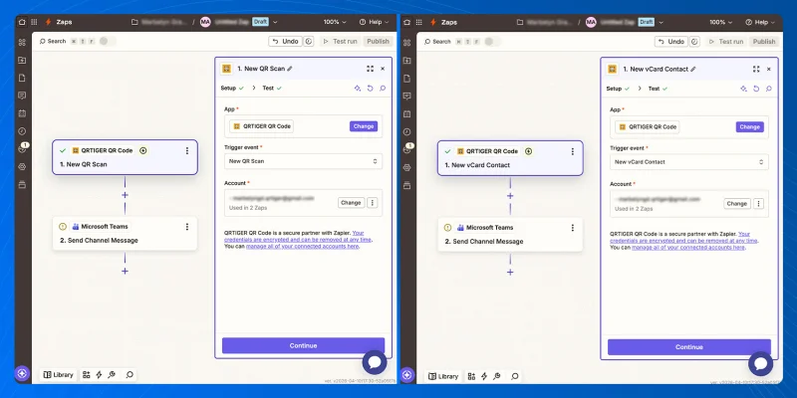
Task: Switch to Setup tab in New QR Scan panel
Action: (232, 88)
